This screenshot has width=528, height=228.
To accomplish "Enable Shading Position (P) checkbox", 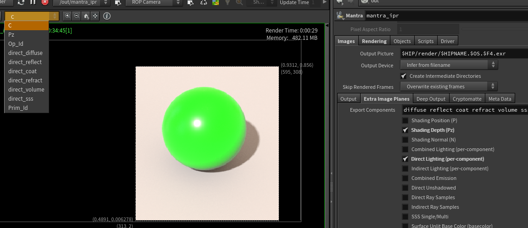I will (x=405, y=120).
